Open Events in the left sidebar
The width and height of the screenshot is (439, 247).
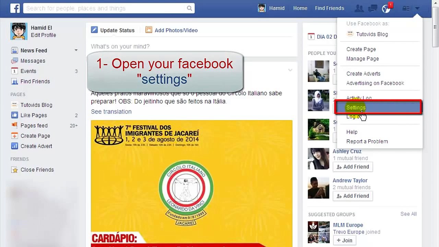(x=28, y=71)
